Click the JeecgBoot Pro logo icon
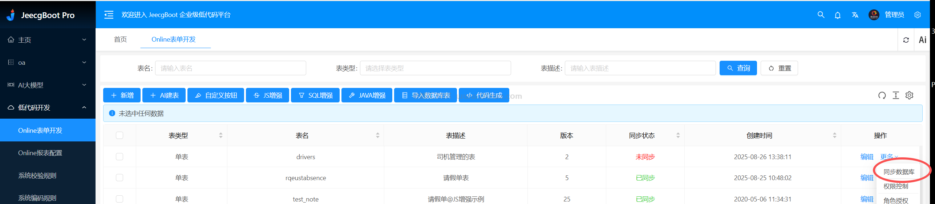The width and height of the screenshot is (935, 204). [11, 15]
